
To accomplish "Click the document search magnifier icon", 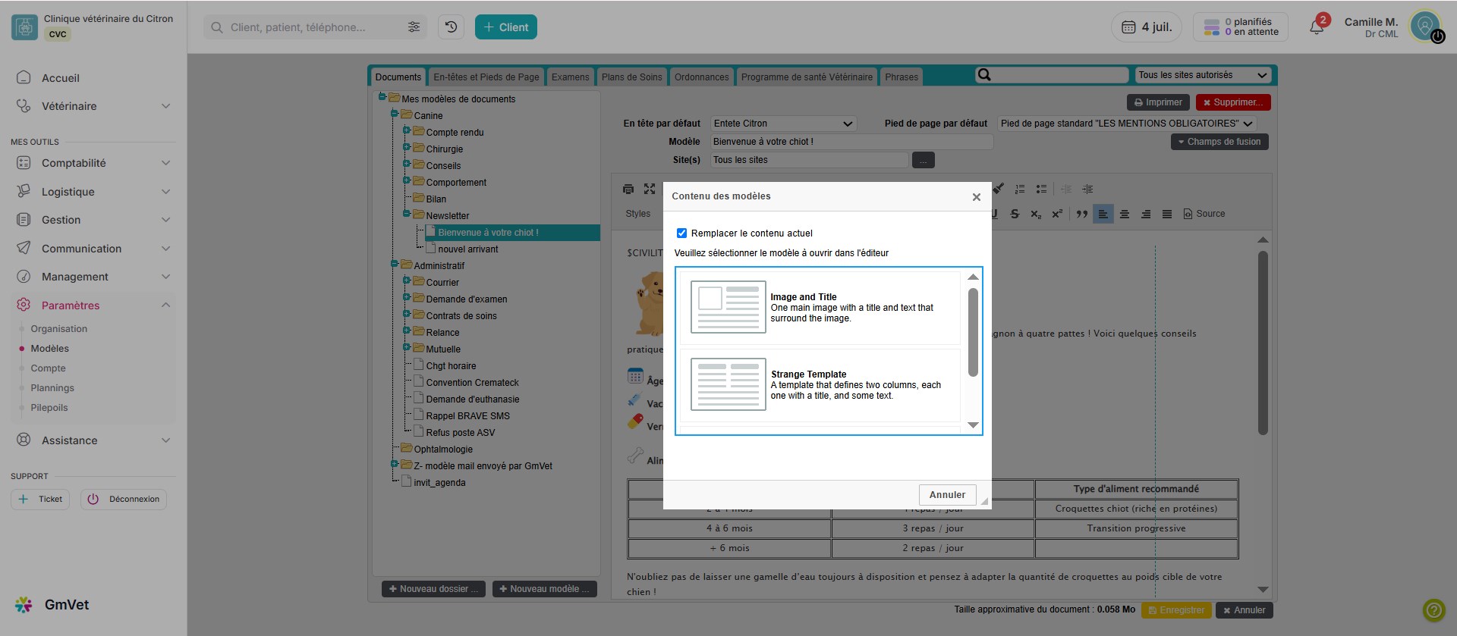I will click(984, 75).
